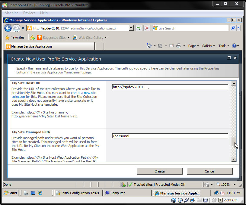The height and width of the screenshot is (205, 246).
Task: Go to the Home page icon
Action: [149, 46]
